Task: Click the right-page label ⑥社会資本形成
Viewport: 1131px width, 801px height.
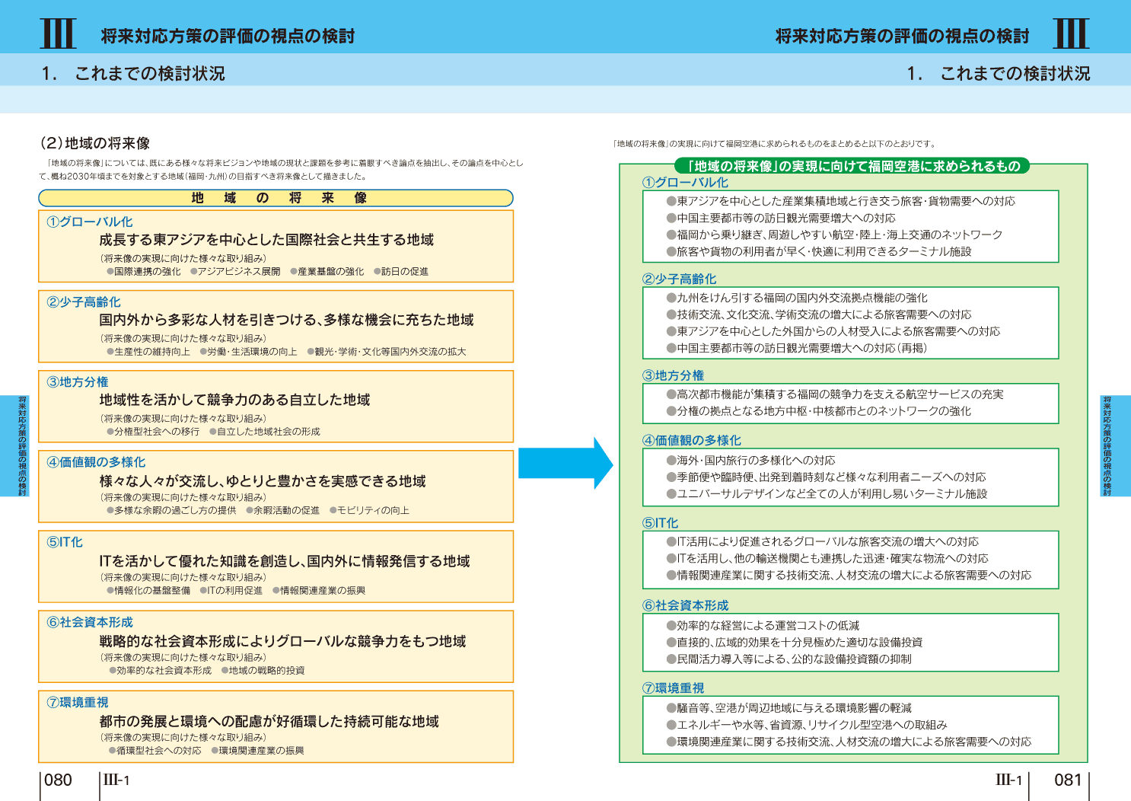Action: click(x=685, y=605)
